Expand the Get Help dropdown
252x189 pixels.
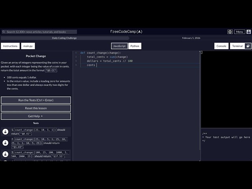36,116
